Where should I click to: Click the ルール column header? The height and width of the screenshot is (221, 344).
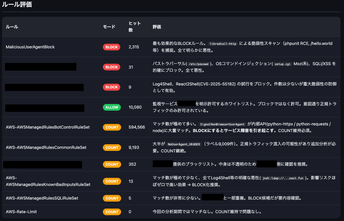[12, 27]
